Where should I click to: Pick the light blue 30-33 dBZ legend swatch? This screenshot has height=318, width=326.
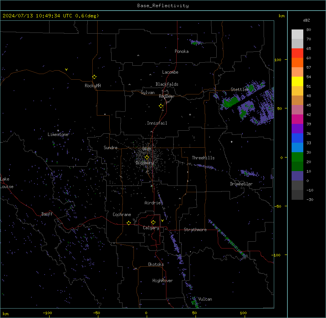297,148
